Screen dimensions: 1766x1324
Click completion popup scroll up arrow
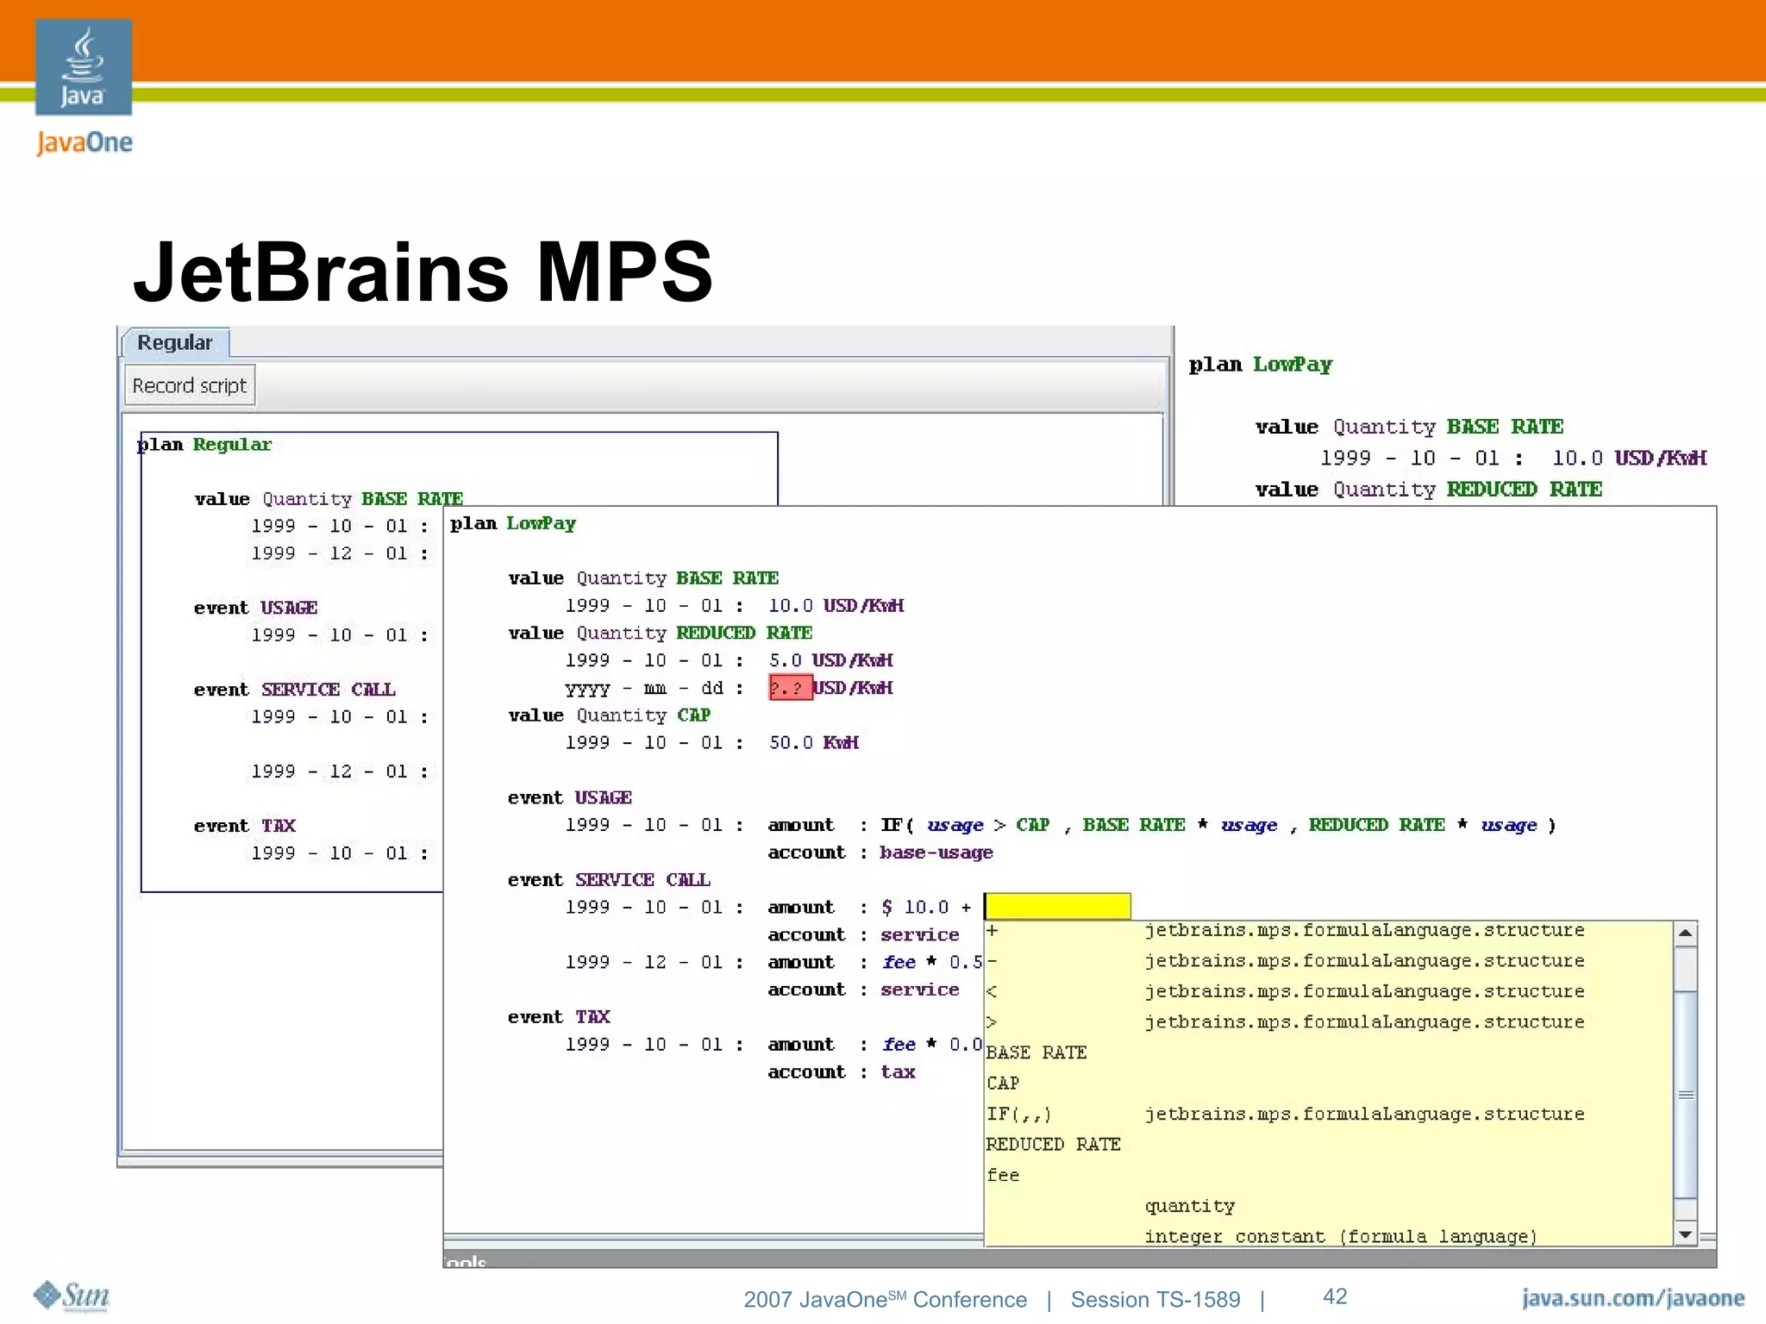(x=1685, y=934)
